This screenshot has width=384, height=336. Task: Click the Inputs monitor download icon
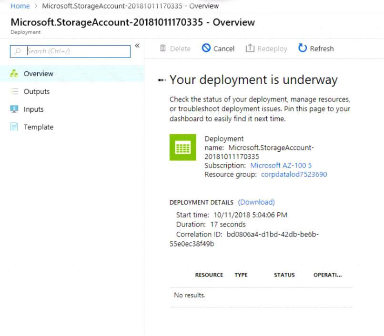pos(14,109)
